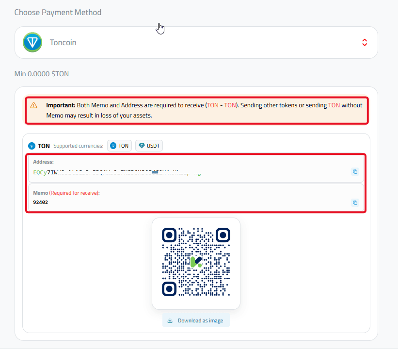
Task: Click the red up-down chevron selector
Action: (x=365, y=42)
